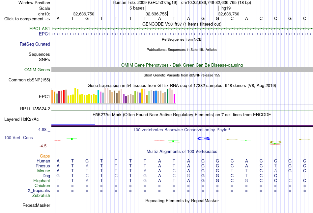Click the RefSeq Curated blue line
Screen dimensions: 313x213
coord(182,44)
